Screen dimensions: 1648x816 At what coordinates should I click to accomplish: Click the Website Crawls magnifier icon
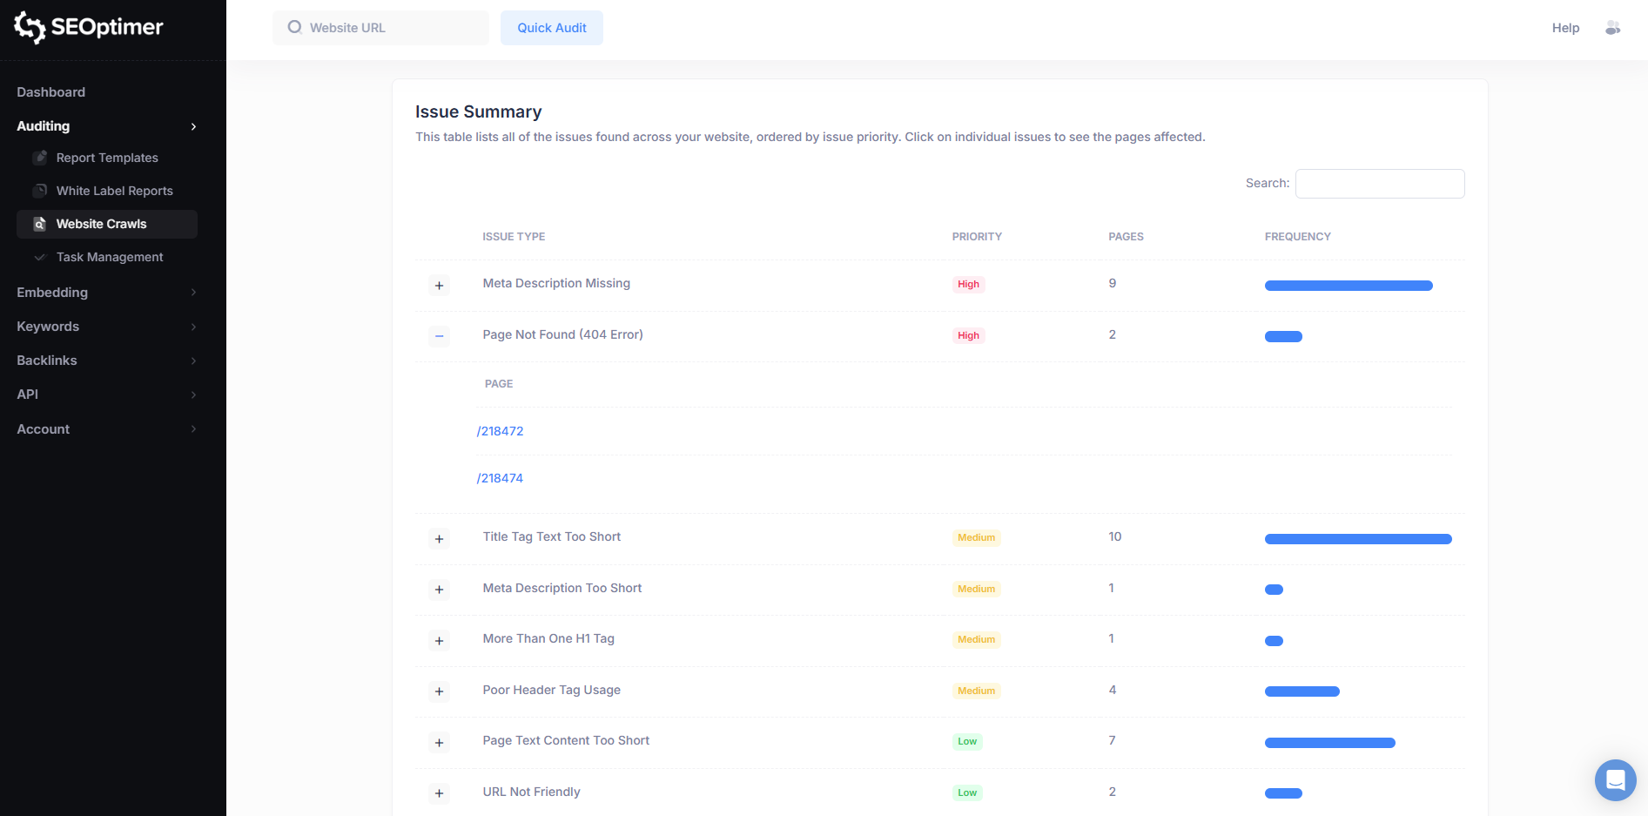coord(40,224)
